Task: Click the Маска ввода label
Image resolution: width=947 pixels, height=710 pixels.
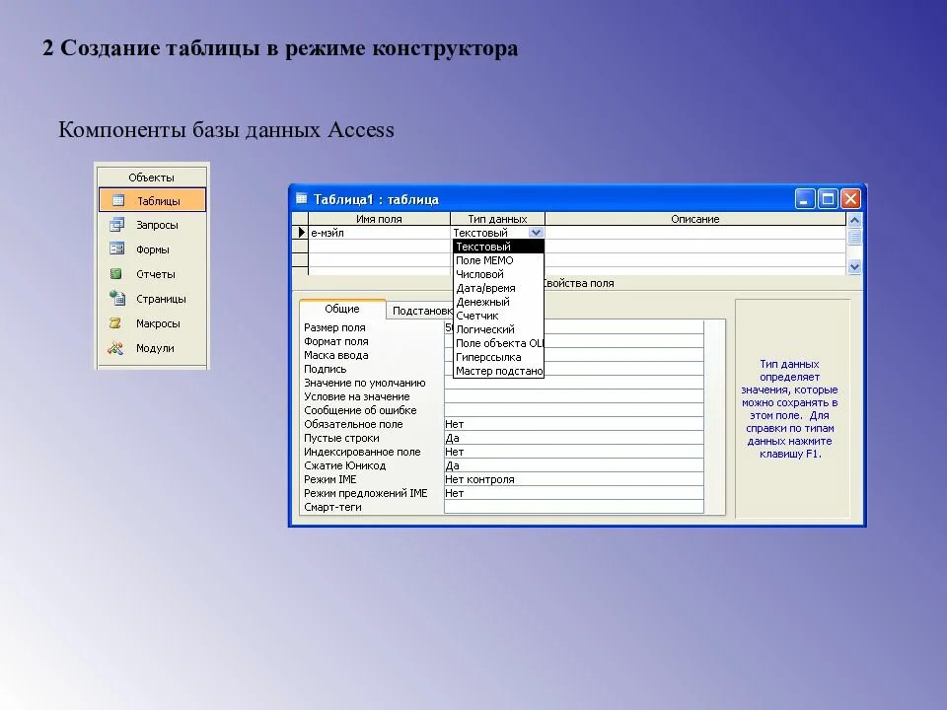Action: [335, 355]
